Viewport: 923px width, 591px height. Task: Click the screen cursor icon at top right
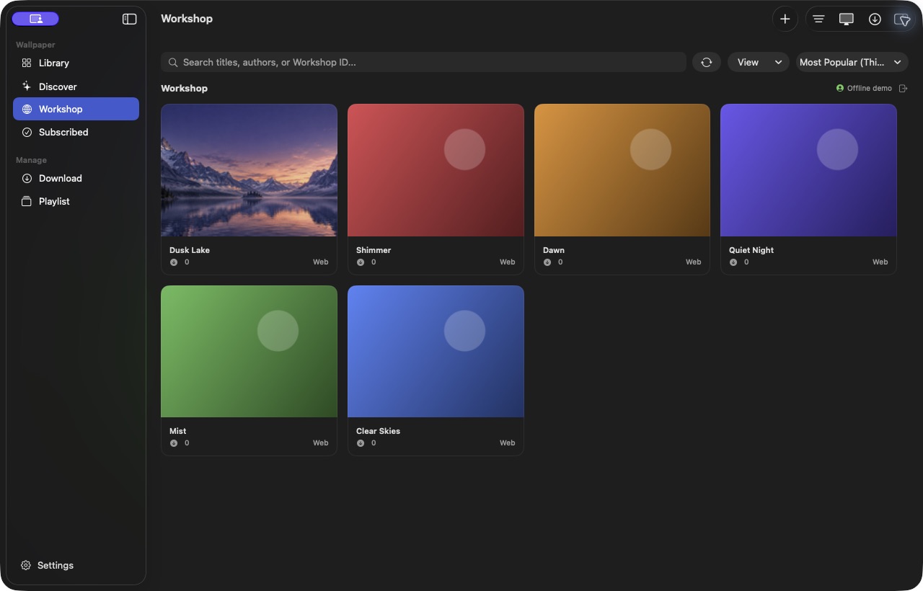902,19
